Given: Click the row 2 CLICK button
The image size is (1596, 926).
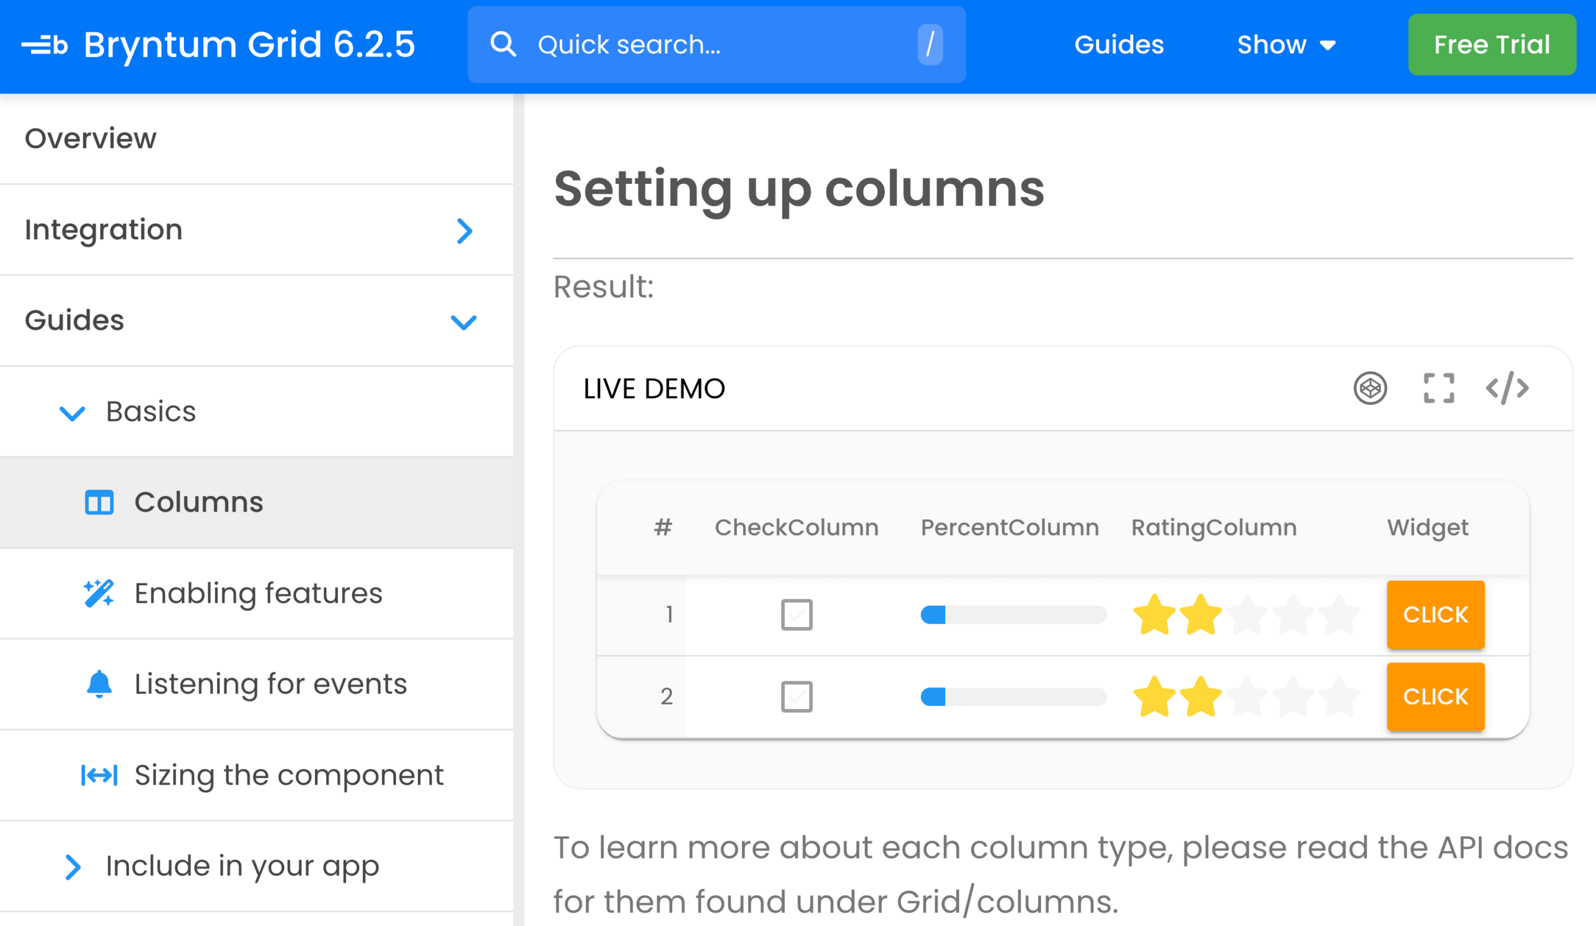Looking at the screenshot, I should click(x=1435, y=697).
